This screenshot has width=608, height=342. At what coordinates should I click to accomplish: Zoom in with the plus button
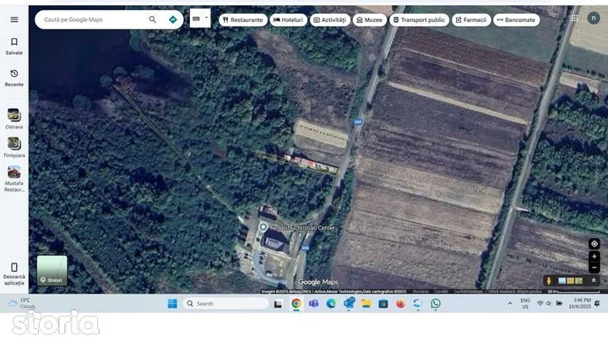click(594, 257)
